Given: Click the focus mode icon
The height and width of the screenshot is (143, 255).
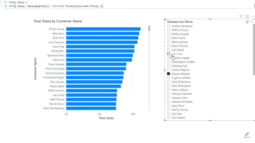Looking at the screenshot, I should (x=247, y=17).
